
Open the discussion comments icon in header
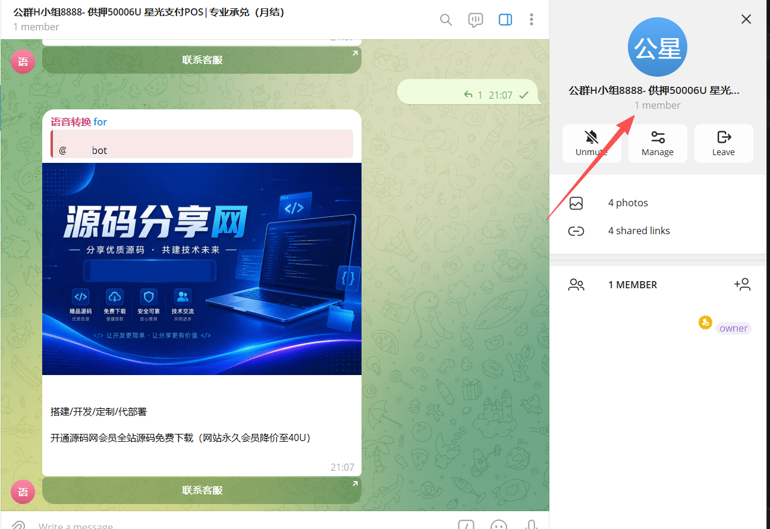476,20
